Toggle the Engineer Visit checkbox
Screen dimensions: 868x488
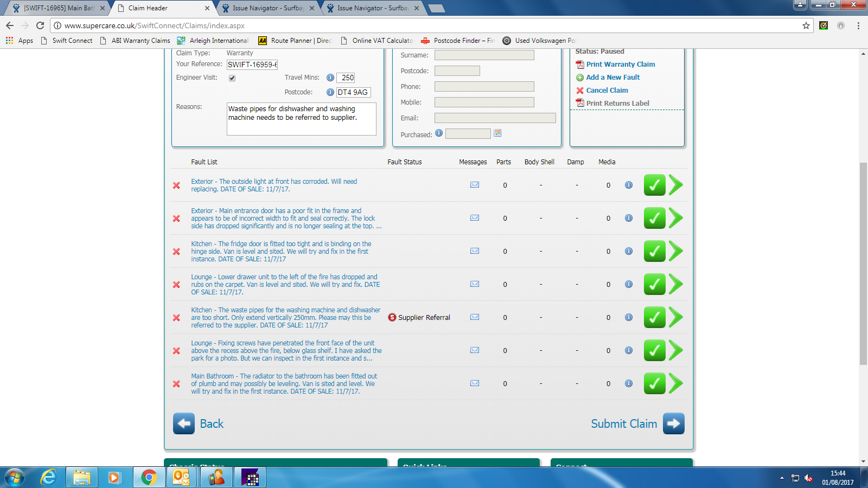232,78
